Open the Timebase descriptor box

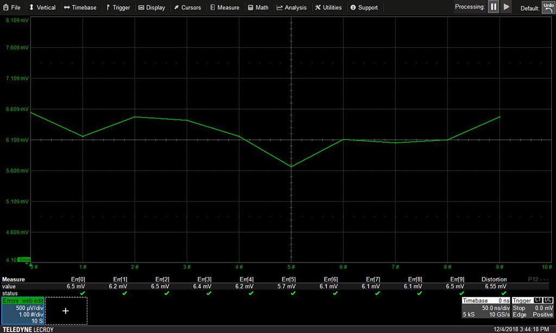tap(484, 308)
